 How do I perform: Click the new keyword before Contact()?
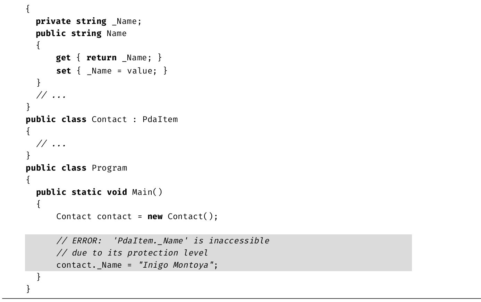pyautogui.click(x=155, y=216)
